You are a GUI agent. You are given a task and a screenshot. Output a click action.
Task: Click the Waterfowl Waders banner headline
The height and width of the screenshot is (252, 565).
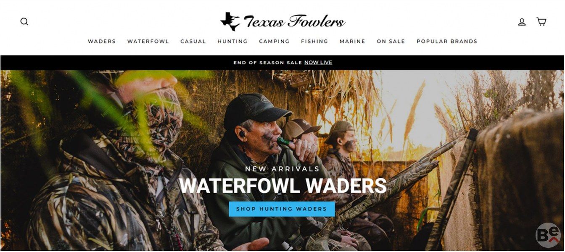(x=283, y=186)
